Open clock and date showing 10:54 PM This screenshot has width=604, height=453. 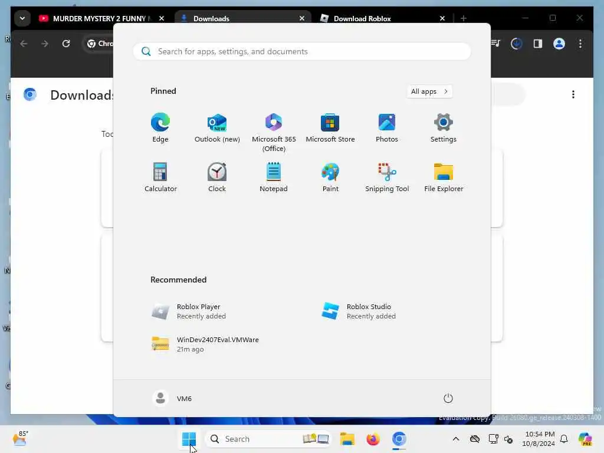pyautogui.click(x=538, y=439)
